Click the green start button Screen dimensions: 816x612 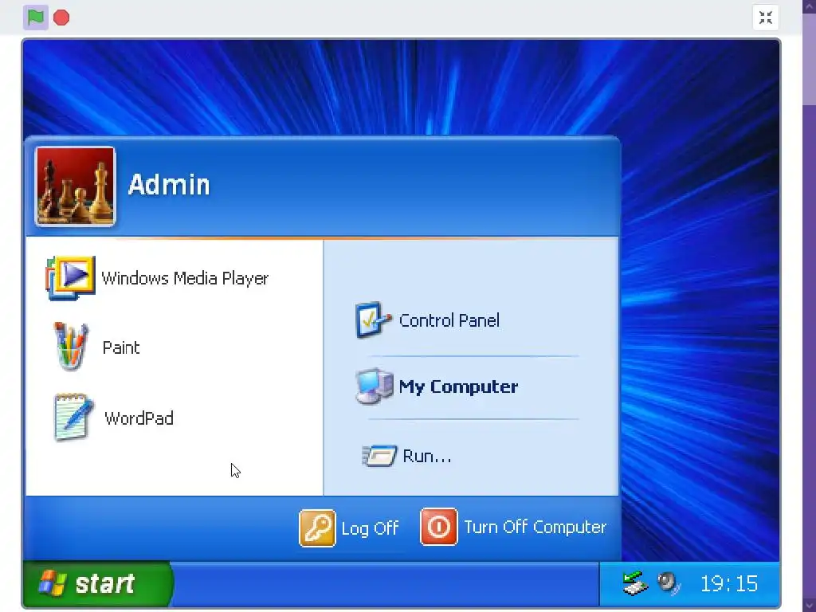click(x=98, y=584)
